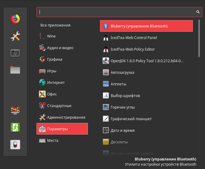This screenshot has height=169, width=205.
Task: Click the Bluetooth icon for Bluberry
Action: point(106,26)
